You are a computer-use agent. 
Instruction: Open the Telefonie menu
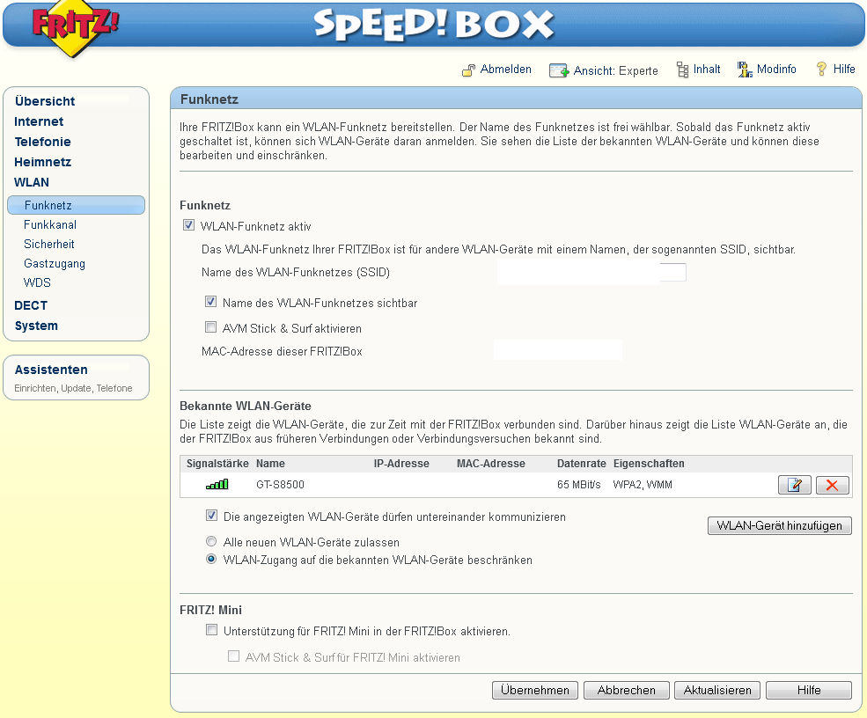[42, 142]
